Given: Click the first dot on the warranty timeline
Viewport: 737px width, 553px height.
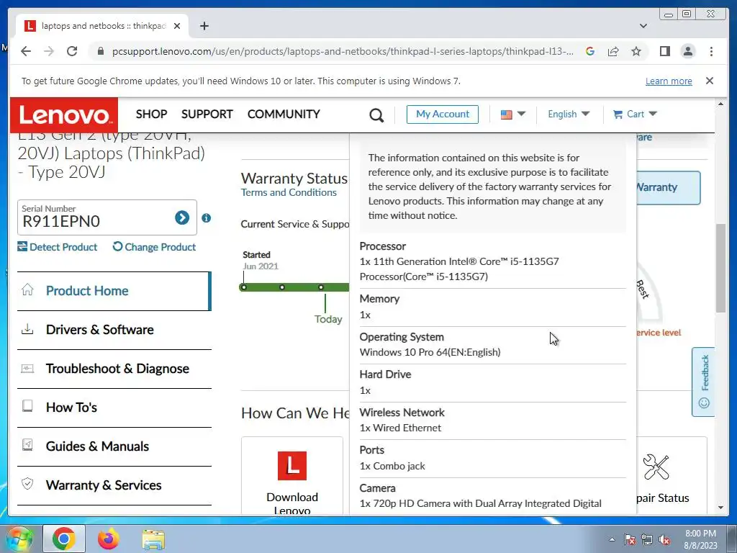Looking at the screenshot, I should point(243,287).
